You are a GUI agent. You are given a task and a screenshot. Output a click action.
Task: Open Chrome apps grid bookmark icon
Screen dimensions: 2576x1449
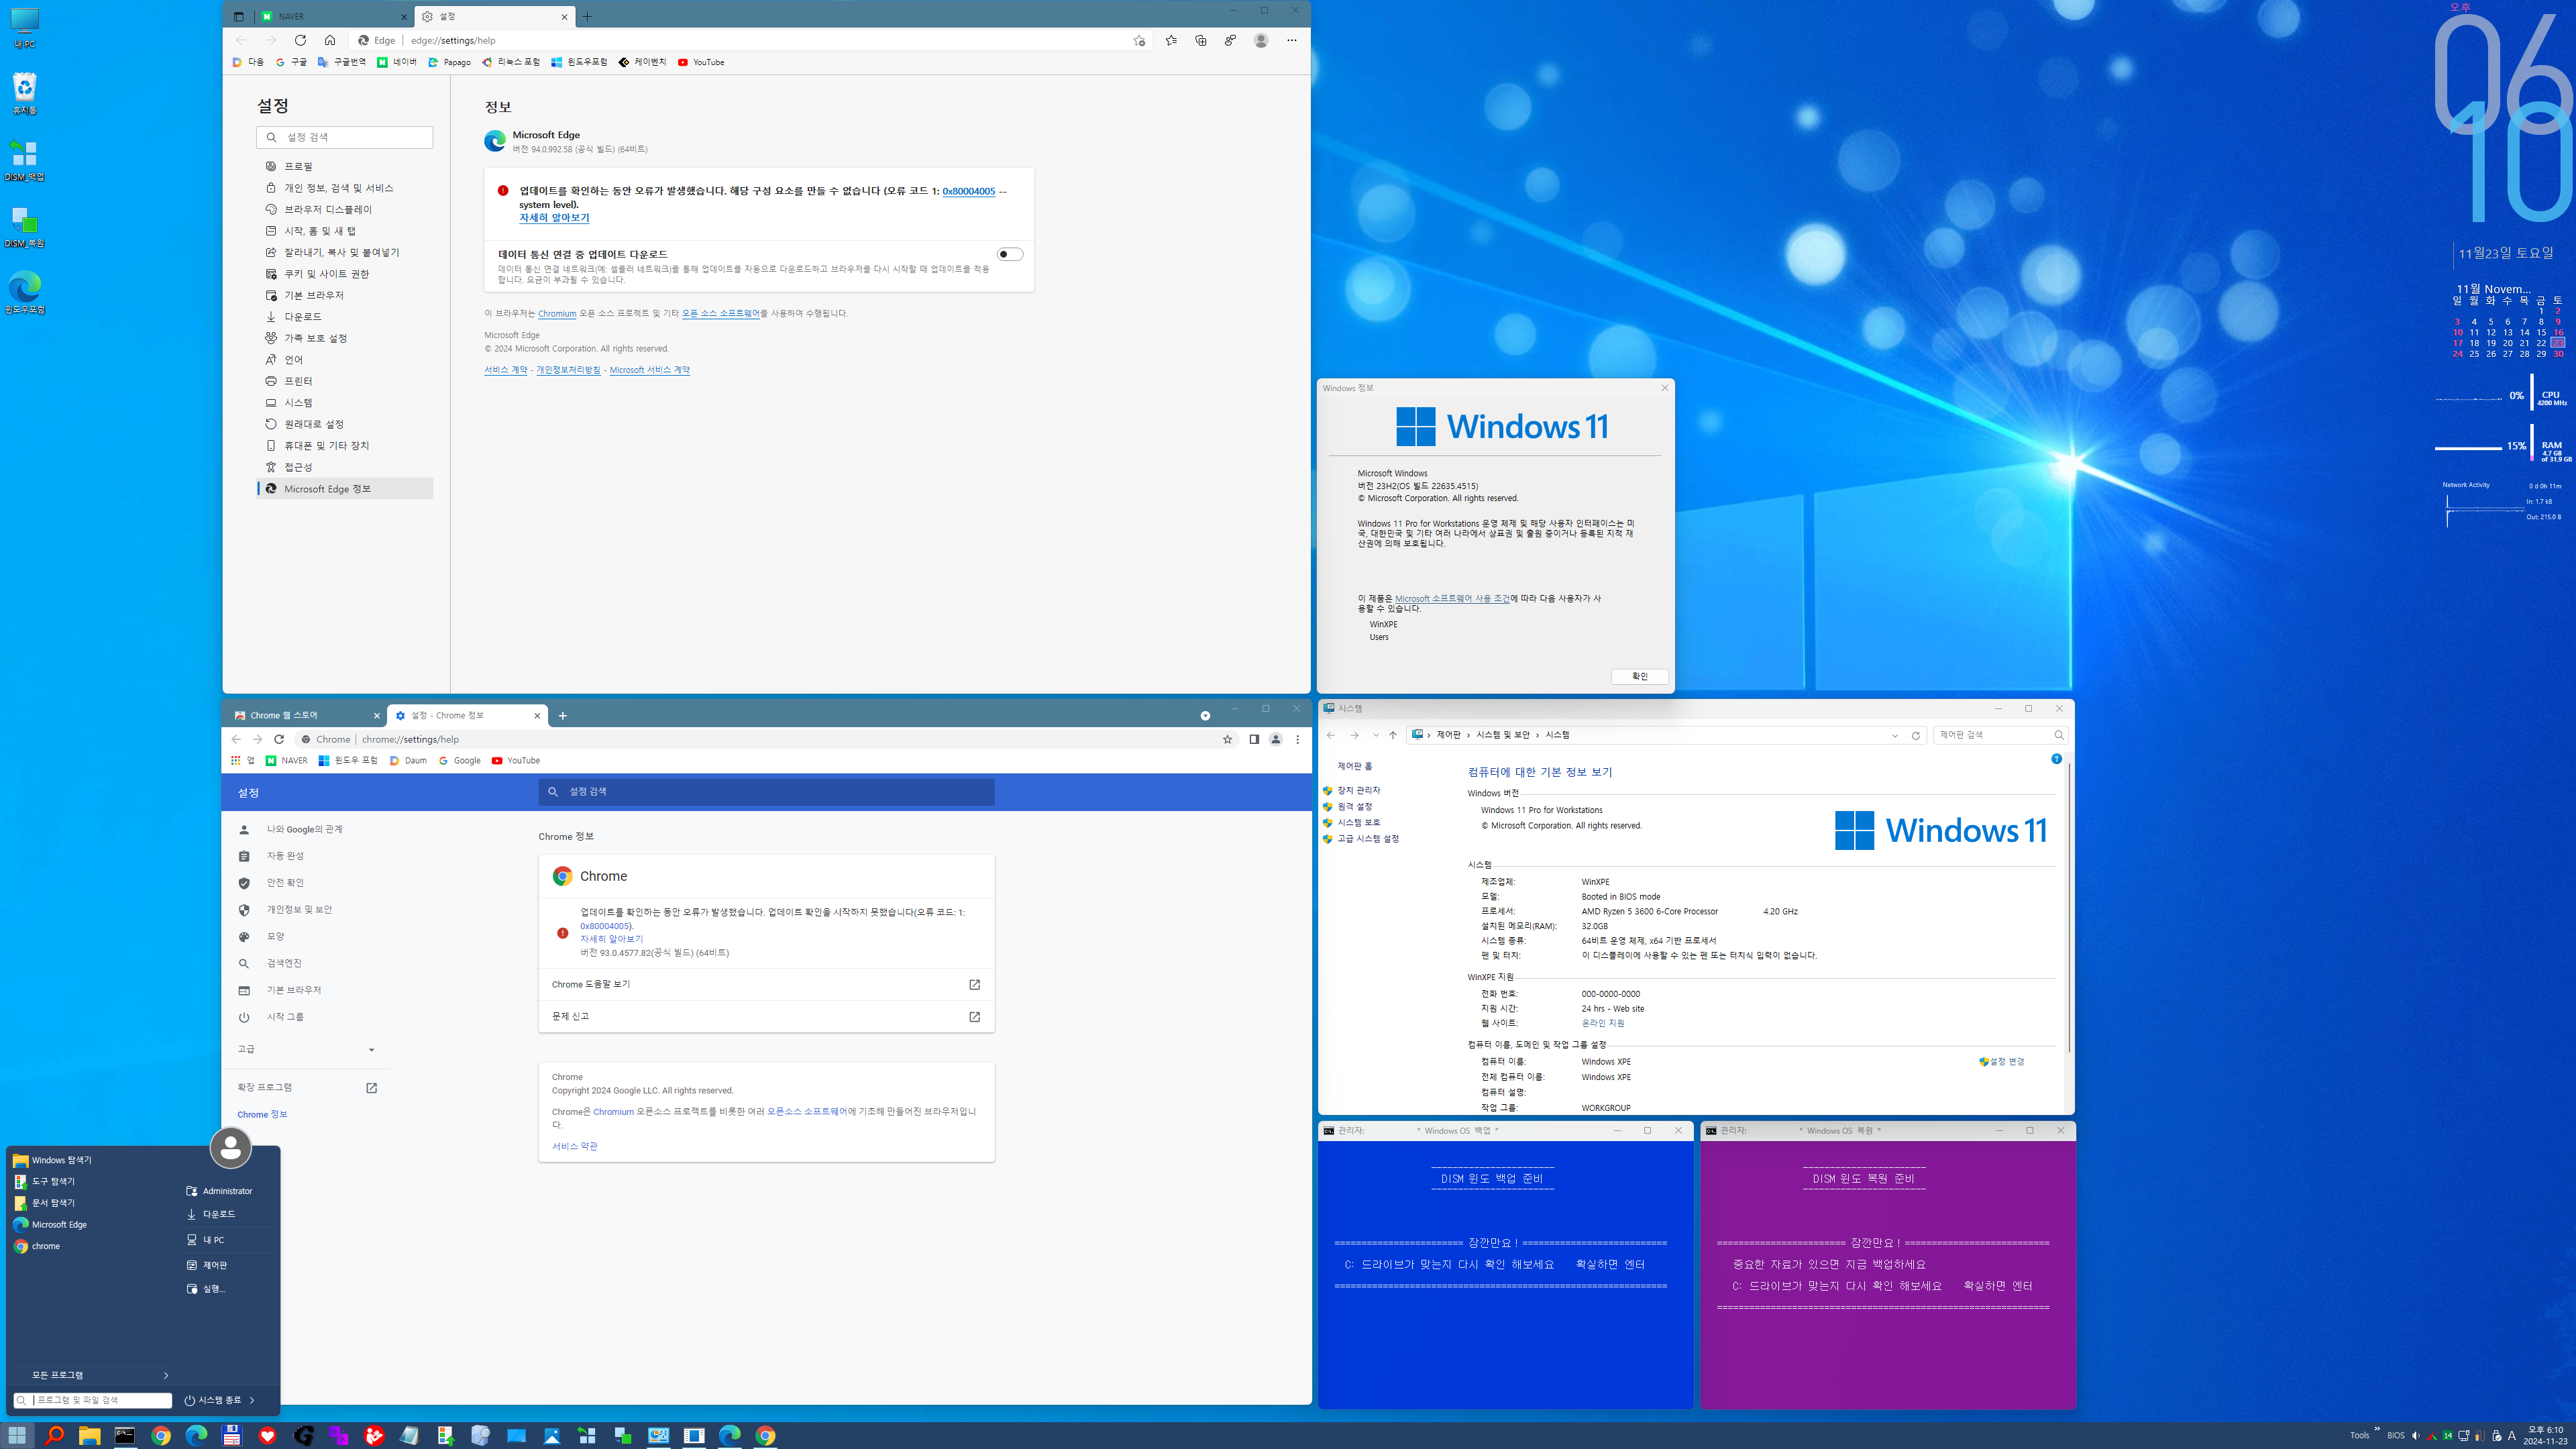[x=236, y=760]
